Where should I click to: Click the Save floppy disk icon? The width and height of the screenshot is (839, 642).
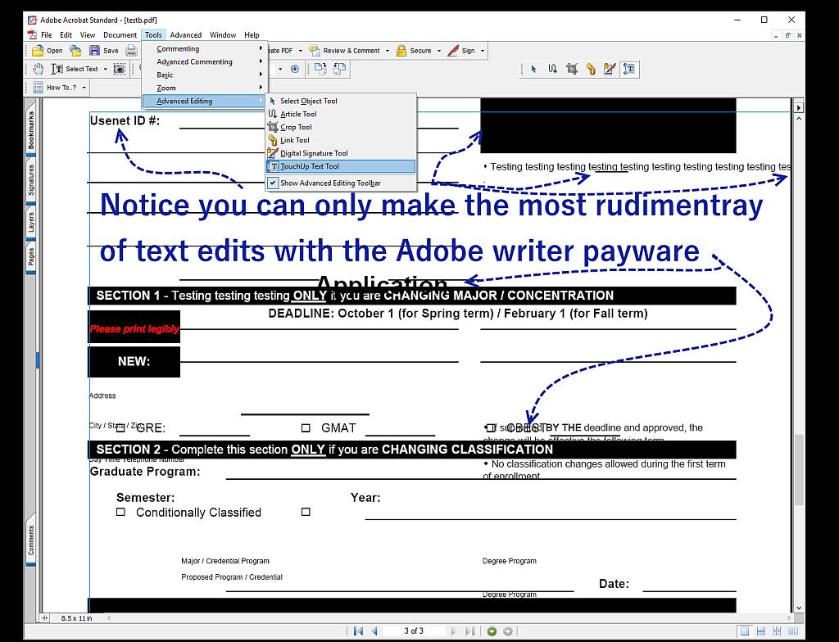pos(95,51)
